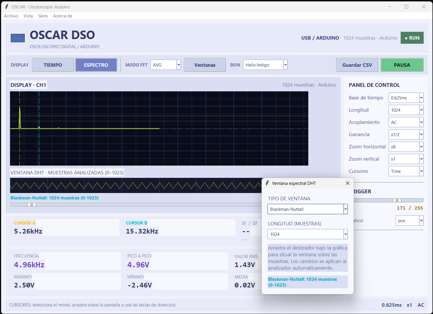Expand the Base de tiempo dropdown

[406, 98]
